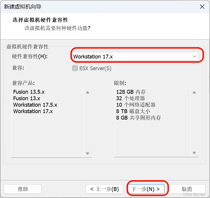Click the 取消 button

click(187, 189)
